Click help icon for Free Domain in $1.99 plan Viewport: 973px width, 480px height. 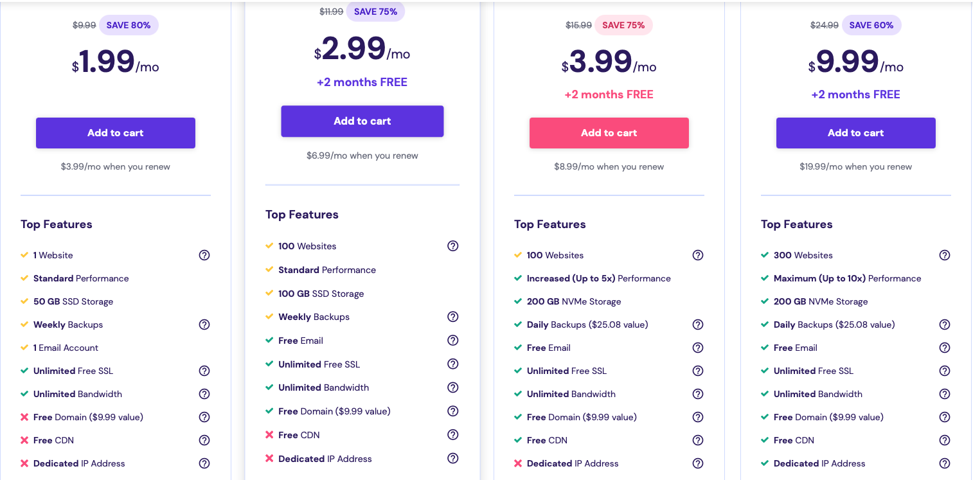click(204, 417)
